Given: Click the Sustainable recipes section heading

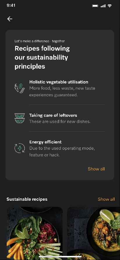Looking at the screenshot, I should 27,199.
